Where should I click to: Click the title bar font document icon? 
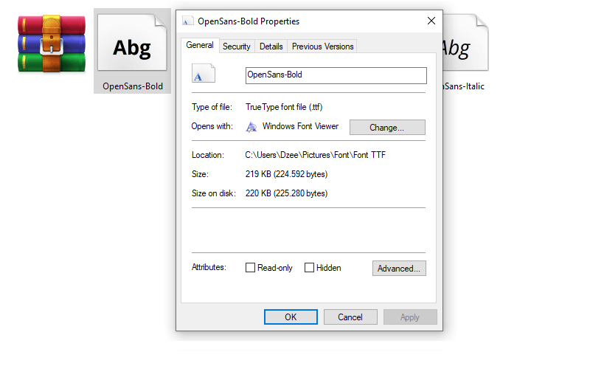point(188,21)
